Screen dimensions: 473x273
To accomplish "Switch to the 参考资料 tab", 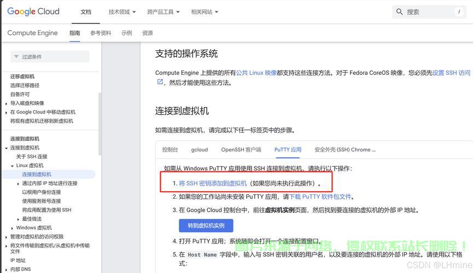I will (x=101, y=33).
